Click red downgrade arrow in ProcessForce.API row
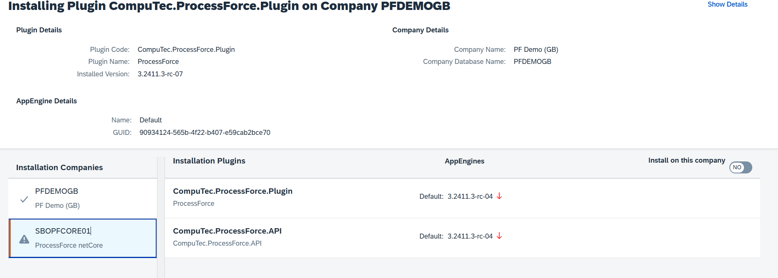The width and height of the screenshot is (778, 278). [499, 236]
